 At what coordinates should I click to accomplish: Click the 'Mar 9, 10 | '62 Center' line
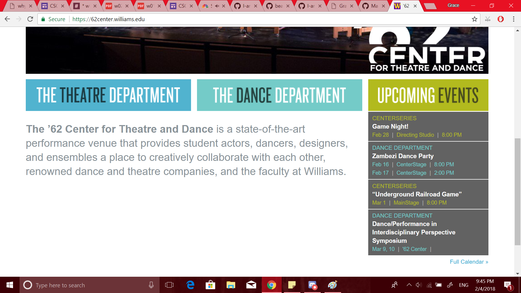[x=402, y=249]
